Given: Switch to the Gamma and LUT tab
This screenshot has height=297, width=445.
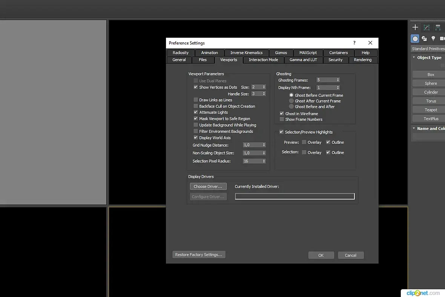Looking at the screenshot, I should pos(303,60).
